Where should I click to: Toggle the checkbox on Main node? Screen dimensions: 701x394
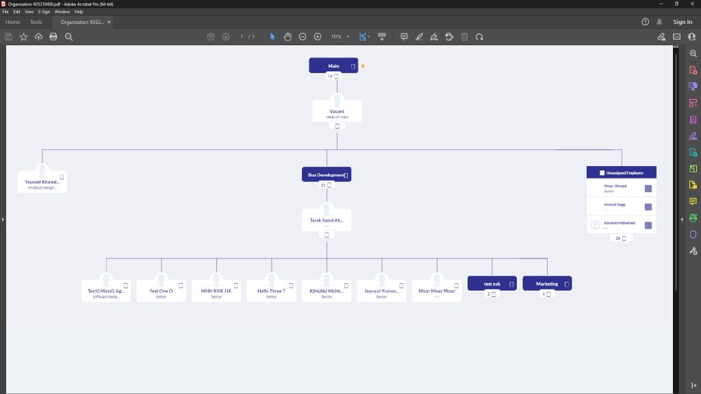click(353, 66)
